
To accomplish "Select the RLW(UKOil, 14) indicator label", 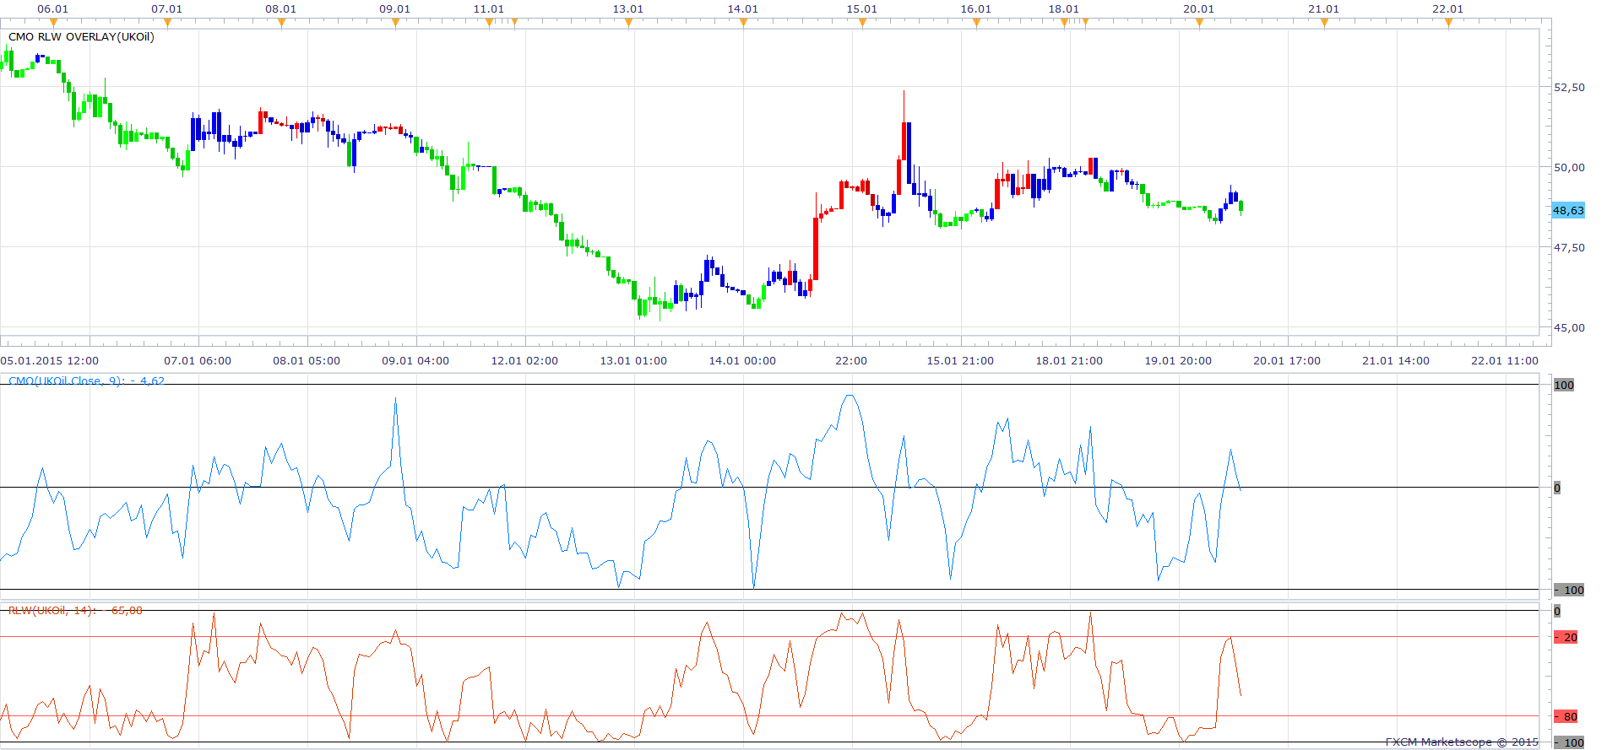I will click(x=75, y=610).
